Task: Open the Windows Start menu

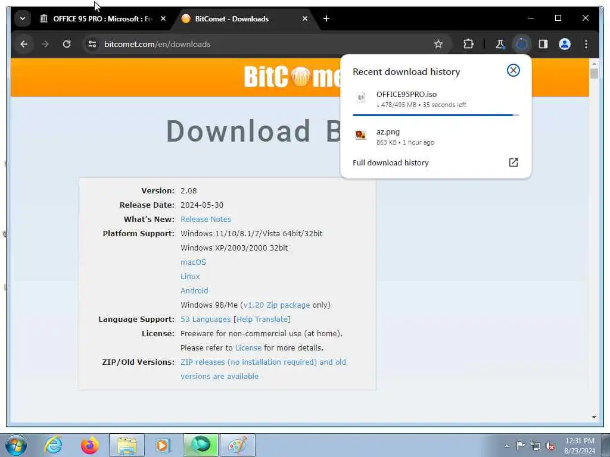Action: tap(16, 445)
